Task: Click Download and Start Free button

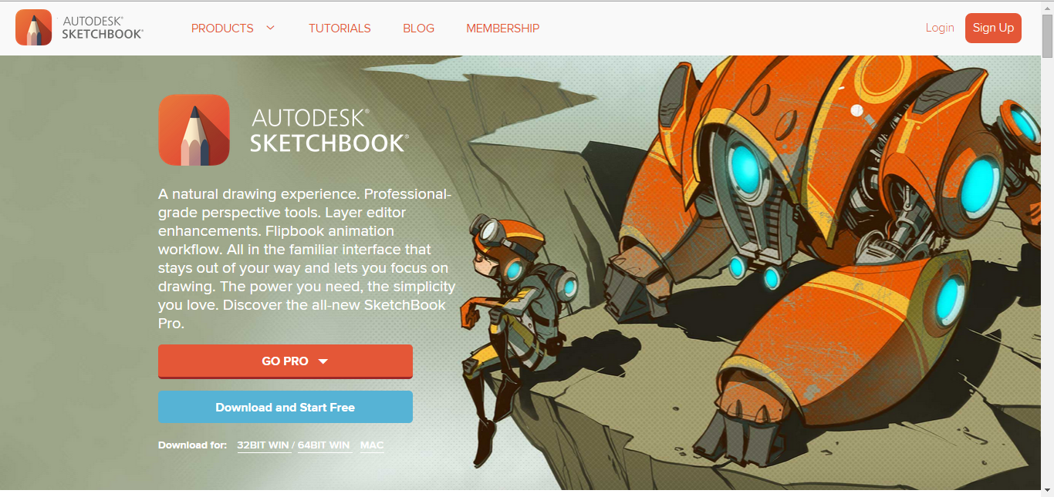Action: click(285, 407)
